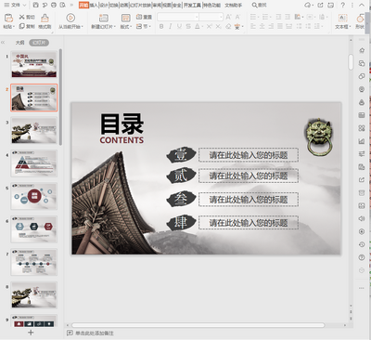Expand more quick access tools chevron
This screenshot has width=371, height=340.
pos(71,5)
